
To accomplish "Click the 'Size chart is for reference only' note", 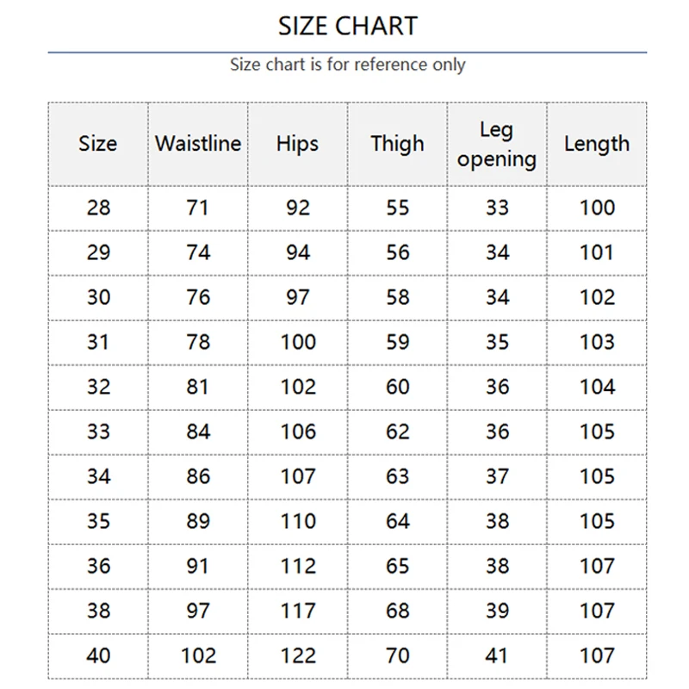I will pyautogui.click(x=347, y=65).
